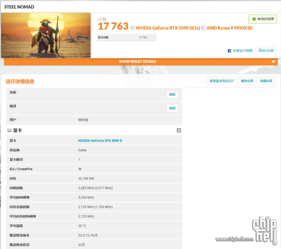Viewport: 281px width, 249px height.
Task: Collapse the 显卡 section with square arrow icon
Action: click(x=179, y=130)
